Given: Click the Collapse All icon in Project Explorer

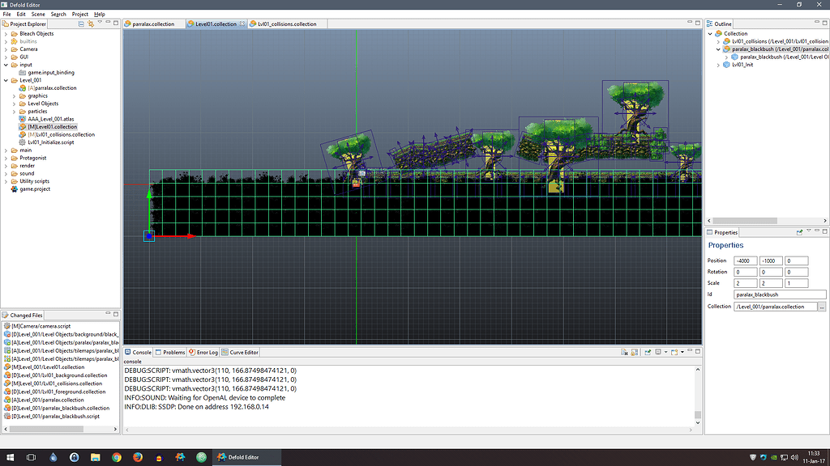Looking at the screenshot, I should [81, 23].
